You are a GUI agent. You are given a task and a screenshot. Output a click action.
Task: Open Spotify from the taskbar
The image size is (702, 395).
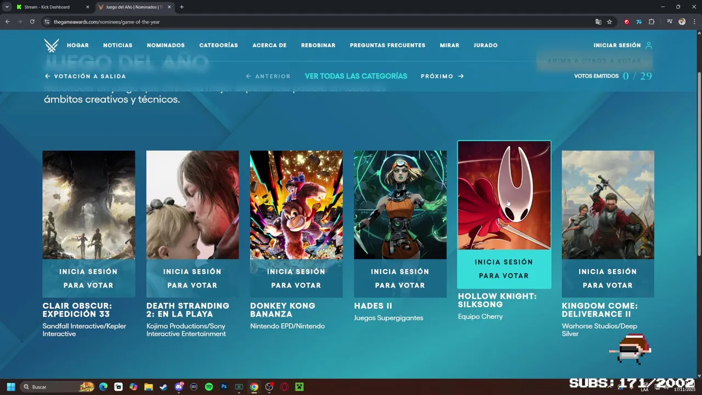click(x=209, y=387)
